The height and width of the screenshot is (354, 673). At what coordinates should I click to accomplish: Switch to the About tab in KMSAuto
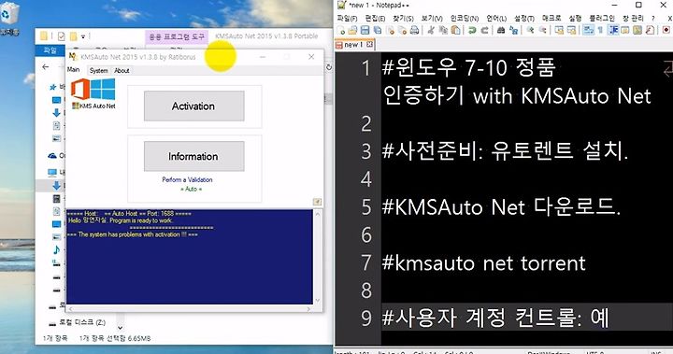(x=122, y=70)
